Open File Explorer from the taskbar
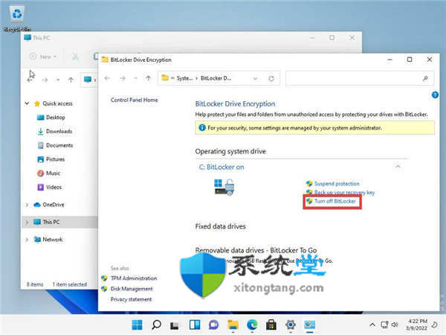 tap(233, 325)
